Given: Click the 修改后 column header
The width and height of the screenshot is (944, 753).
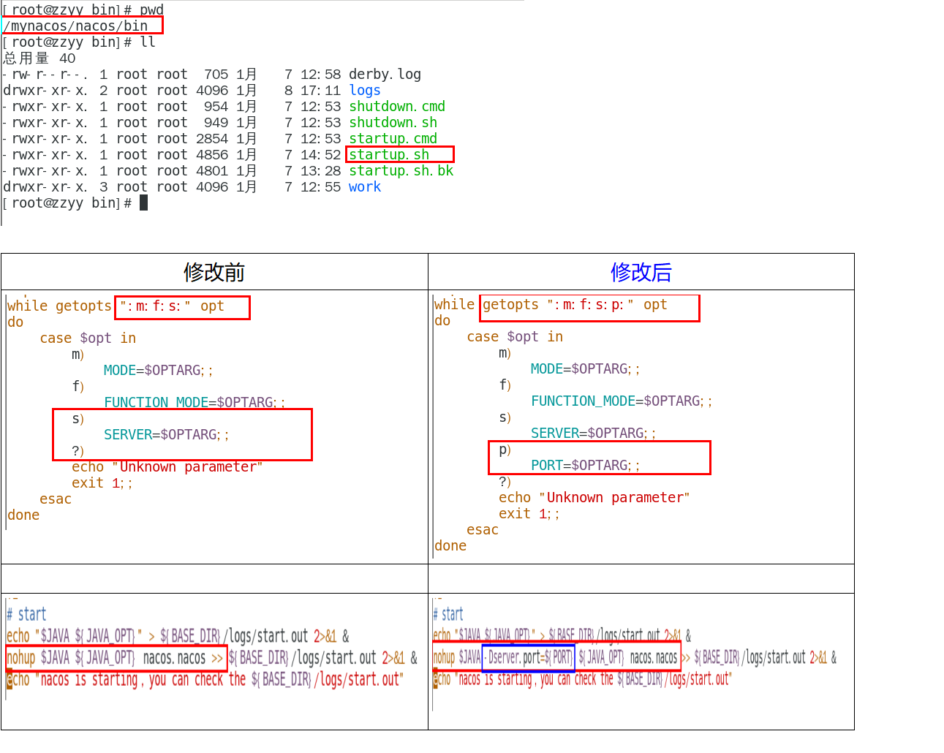Looking at the screenshot, I should 641,272.
